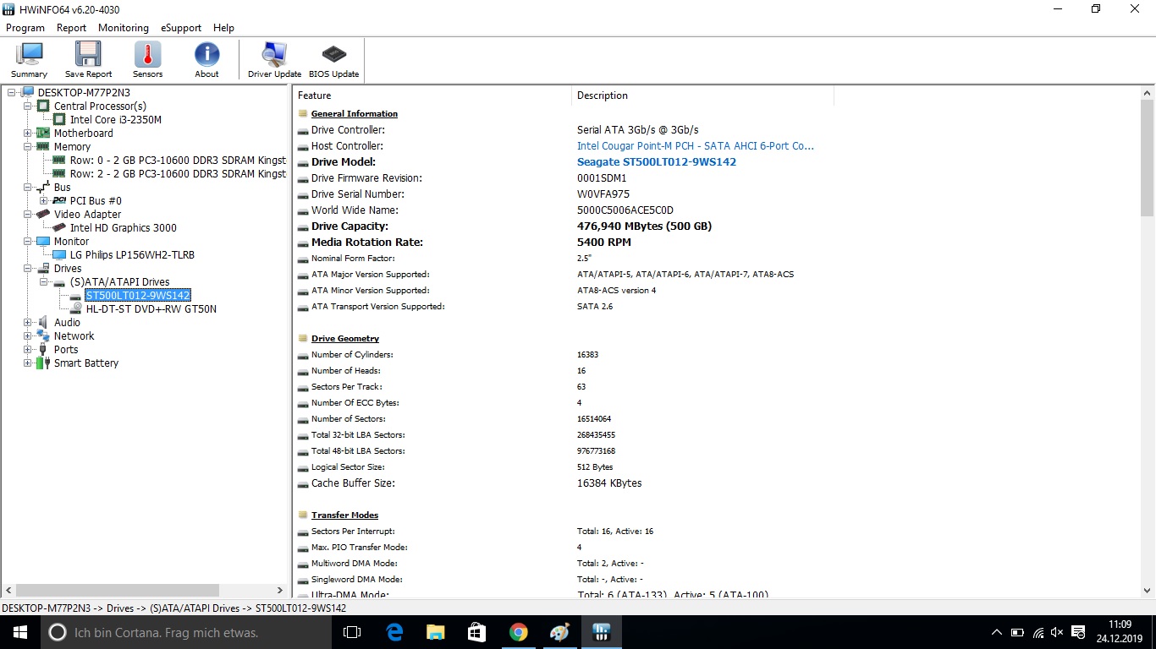Viewport: 1156px width, 649px height.
Task: Expand the Smart Battery node
Action: [x=27, y=363]
